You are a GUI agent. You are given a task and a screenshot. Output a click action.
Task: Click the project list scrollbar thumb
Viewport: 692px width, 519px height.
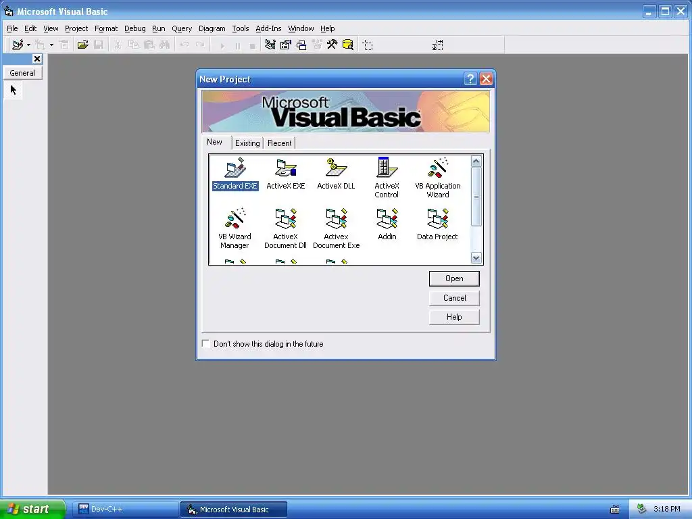tap(476, 197)
